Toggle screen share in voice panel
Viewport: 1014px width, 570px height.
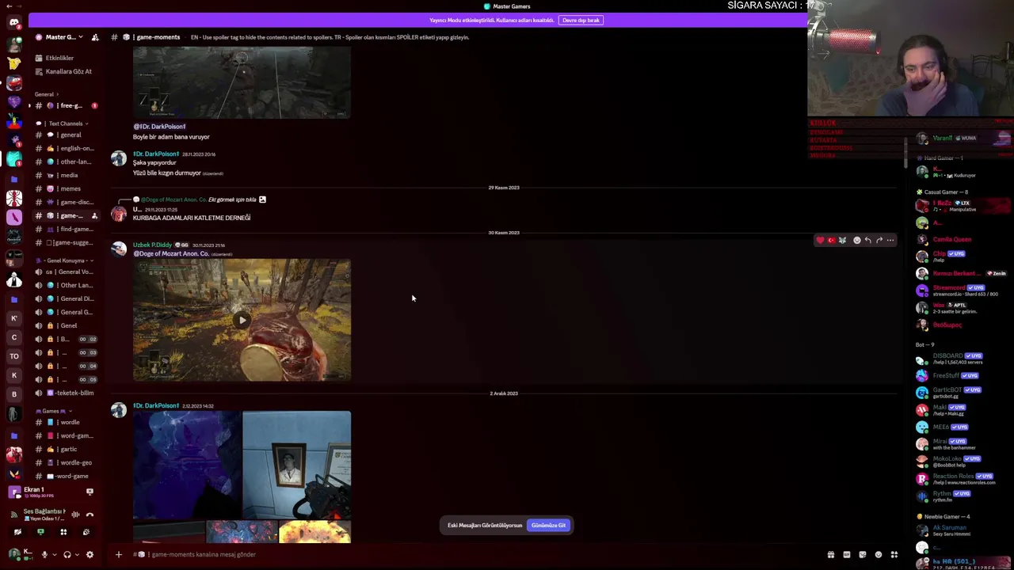point(40,532)
